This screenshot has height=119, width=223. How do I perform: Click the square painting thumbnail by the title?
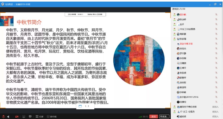(7, 21)
